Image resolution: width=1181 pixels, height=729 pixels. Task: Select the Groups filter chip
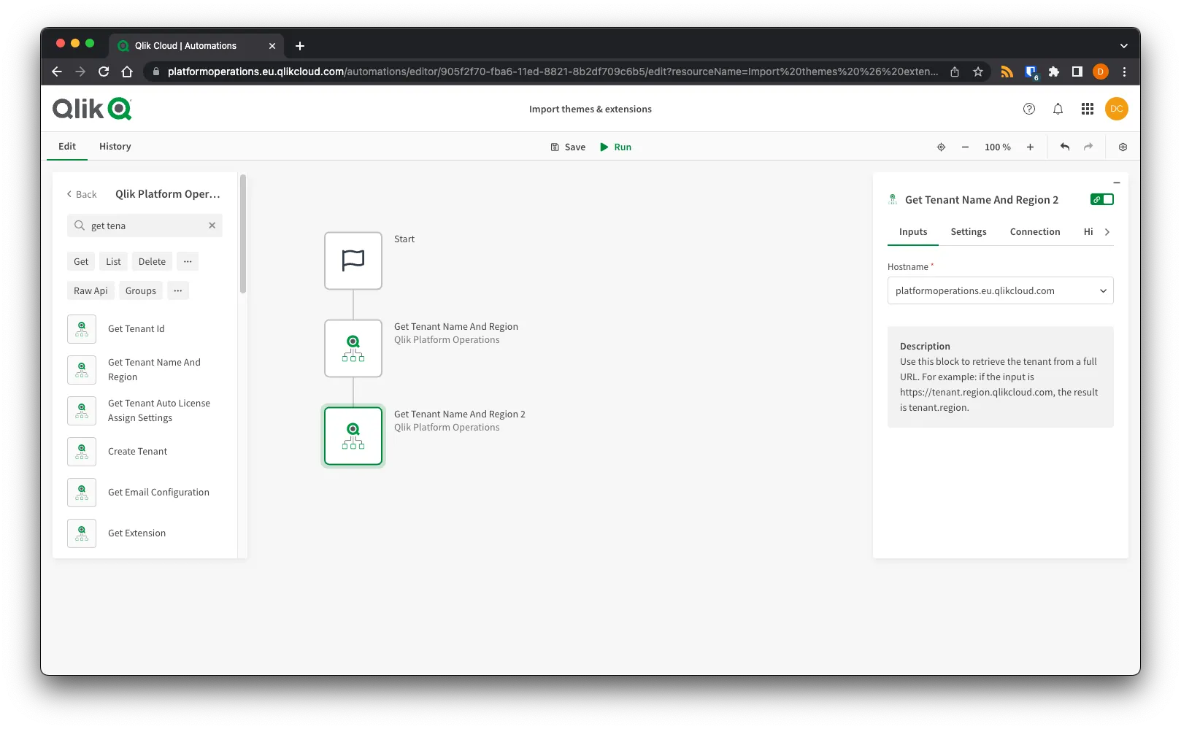pyautogui.click(x=140, y=290)
